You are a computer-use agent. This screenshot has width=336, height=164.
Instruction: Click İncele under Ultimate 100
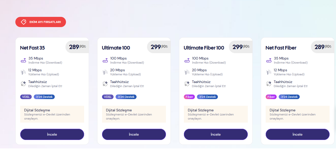tap(134, 134)
